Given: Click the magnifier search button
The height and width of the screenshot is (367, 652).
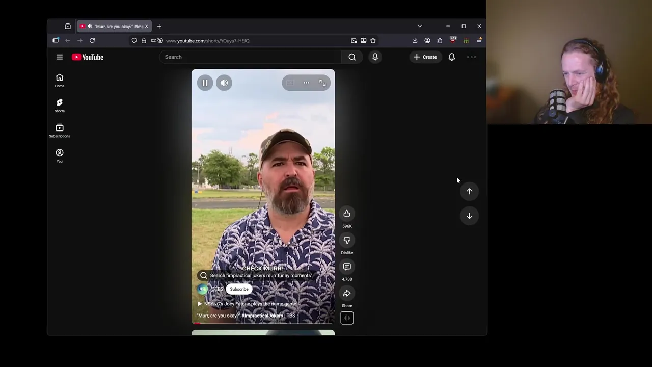Looking at the screenshot, I should pos(352,57).
